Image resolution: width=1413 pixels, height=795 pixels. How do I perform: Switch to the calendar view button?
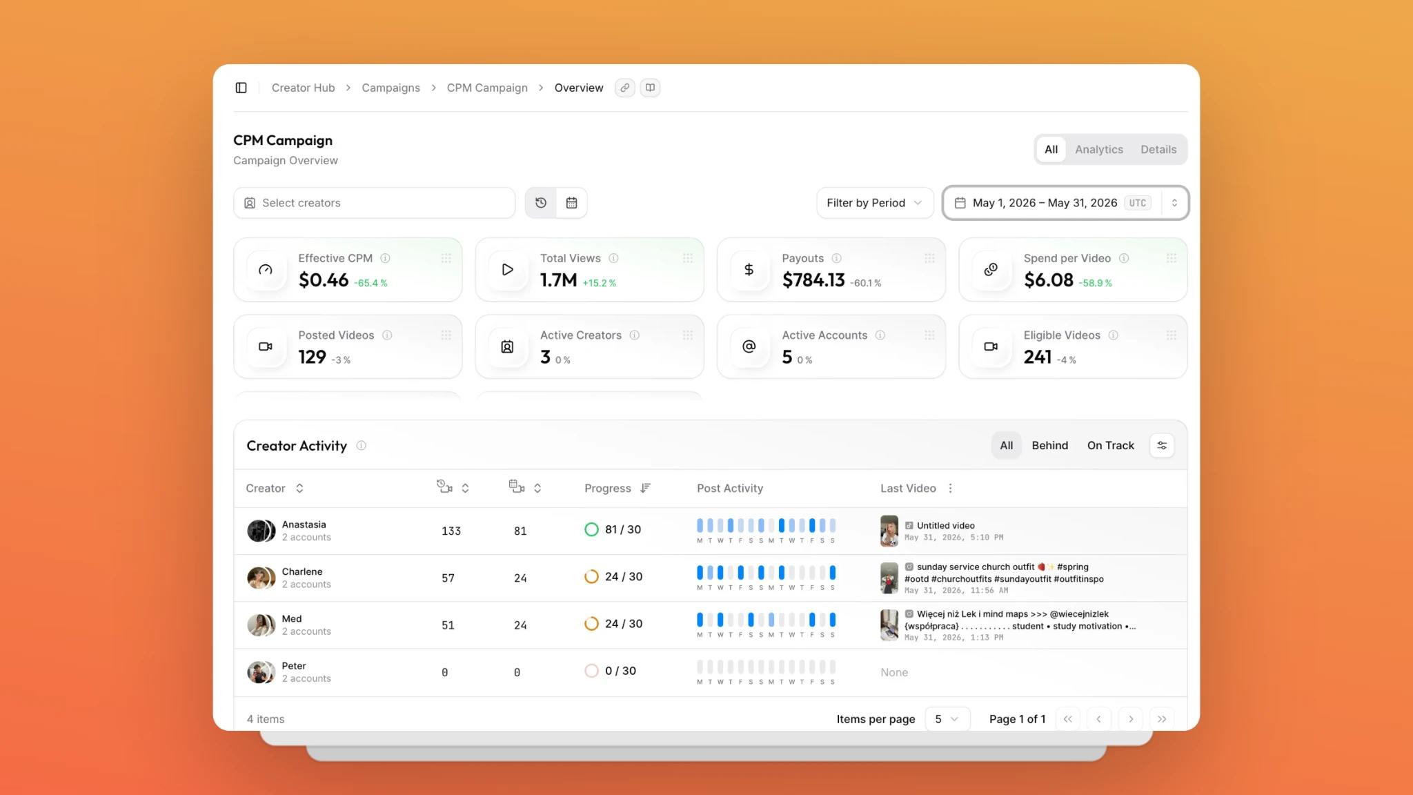571,203
